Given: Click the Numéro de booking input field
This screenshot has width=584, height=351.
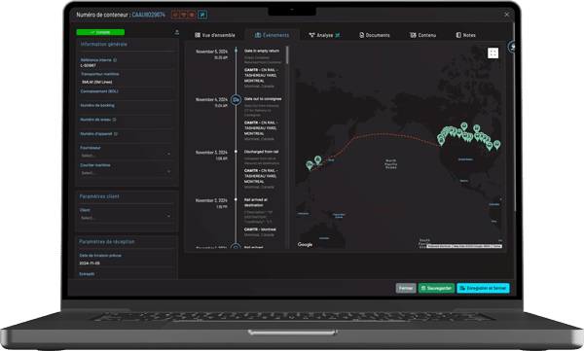Looking at the screenshot, I should click(127, 111).
